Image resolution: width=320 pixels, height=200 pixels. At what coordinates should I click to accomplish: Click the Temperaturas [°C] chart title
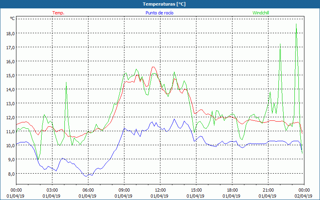(164, 4)
